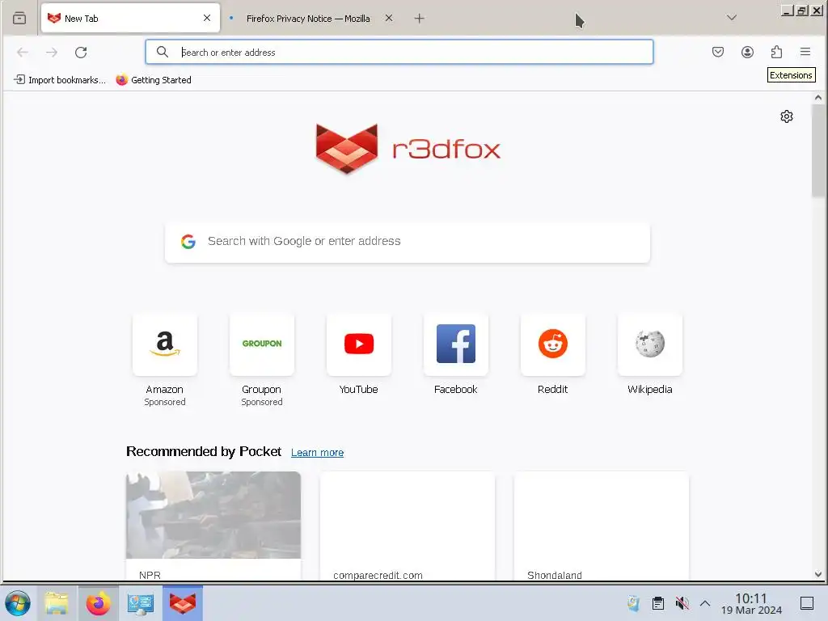Click the page scrollbar up arrow
The height and width of the screenshot is (621, 828).
point(818,97)
